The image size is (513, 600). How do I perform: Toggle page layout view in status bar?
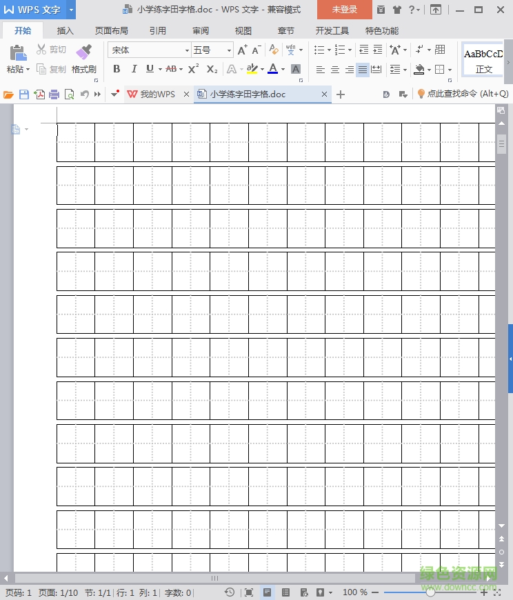click(267, 592)
